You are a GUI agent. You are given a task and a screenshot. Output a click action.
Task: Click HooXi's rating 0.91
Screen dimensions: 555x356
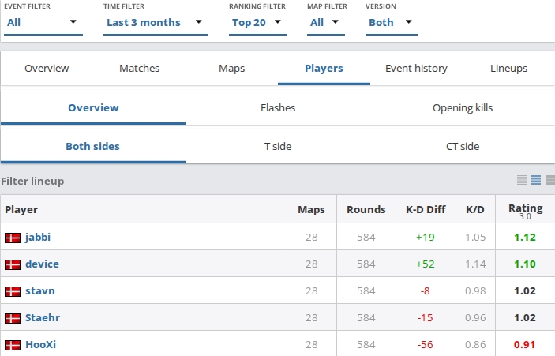click(x=525, y=345)
